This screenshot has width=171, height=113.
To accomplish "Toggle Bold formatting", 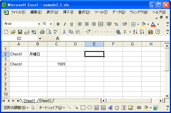I will coord(58,24).
